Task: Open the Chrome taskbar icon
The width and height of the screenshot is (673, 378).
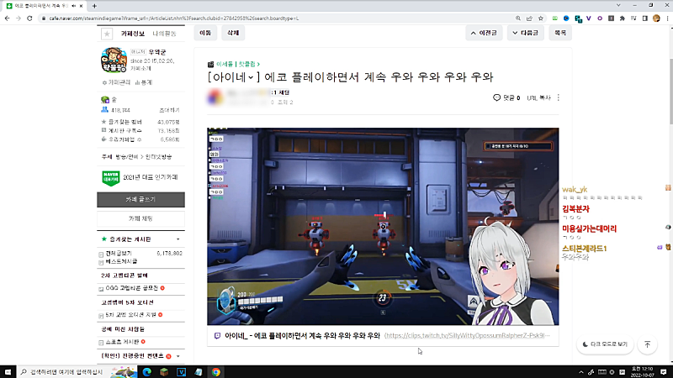Action: [216, 371]
